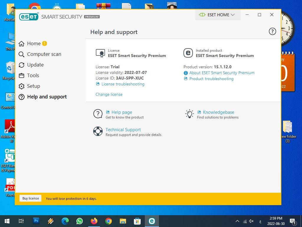The height and width of the screenshot is (227, 302).
Task: Expand the ESET HOME dropdown
Action: pos(218,15)
